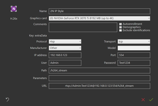The height and width of the screenshot is (106, 158).
Task: Click the purple N camera logo icon
Action: tap(14, 9)
